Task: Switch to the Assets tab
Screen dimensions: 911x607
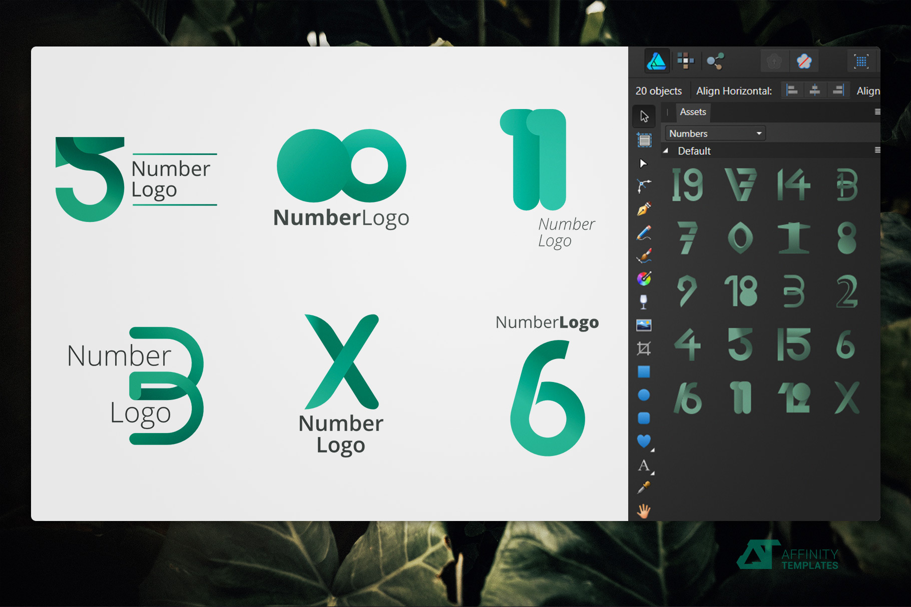Action: (x=693, y=112)
